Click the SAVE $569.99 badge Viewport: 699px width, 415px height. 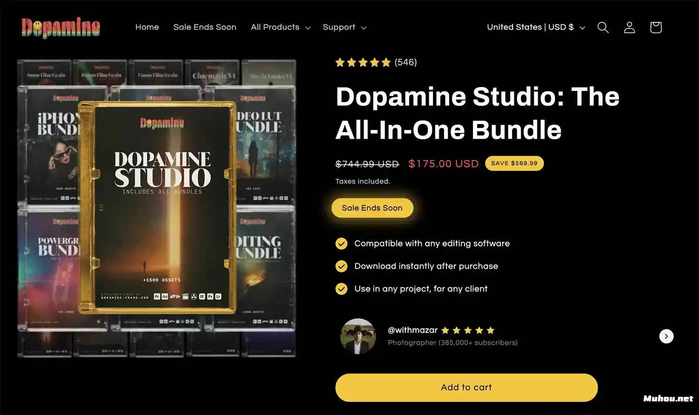click(514, 163)
